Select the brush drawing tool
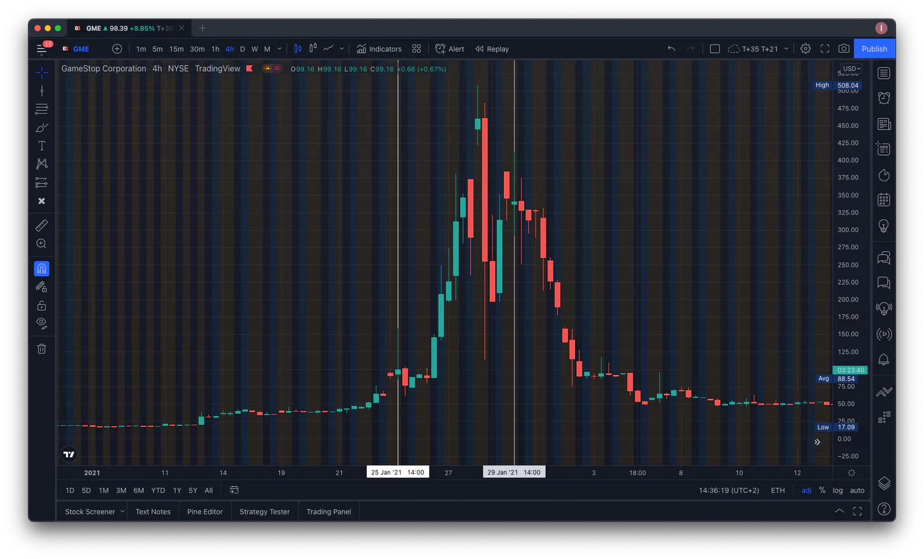 [41, 128]
